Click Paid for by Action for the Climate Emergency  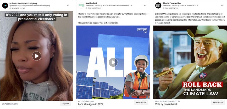click(x=34, y=6)
